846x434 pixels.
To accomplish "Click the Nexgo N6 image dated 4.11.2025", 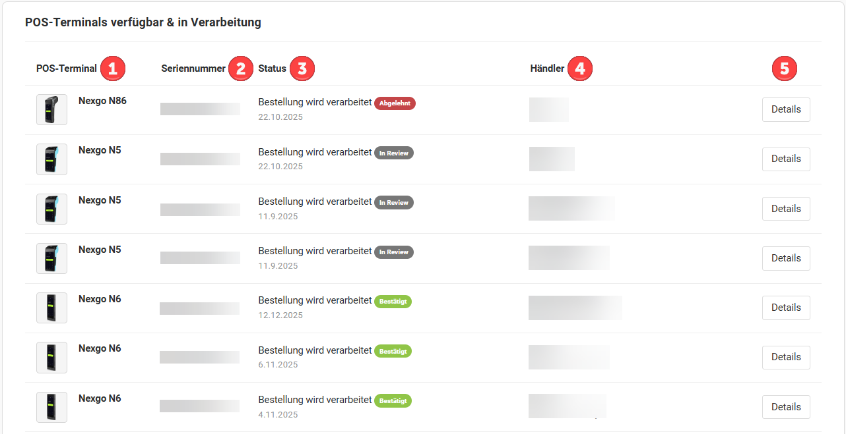I will pyautogui.click(x=51, y=407).
